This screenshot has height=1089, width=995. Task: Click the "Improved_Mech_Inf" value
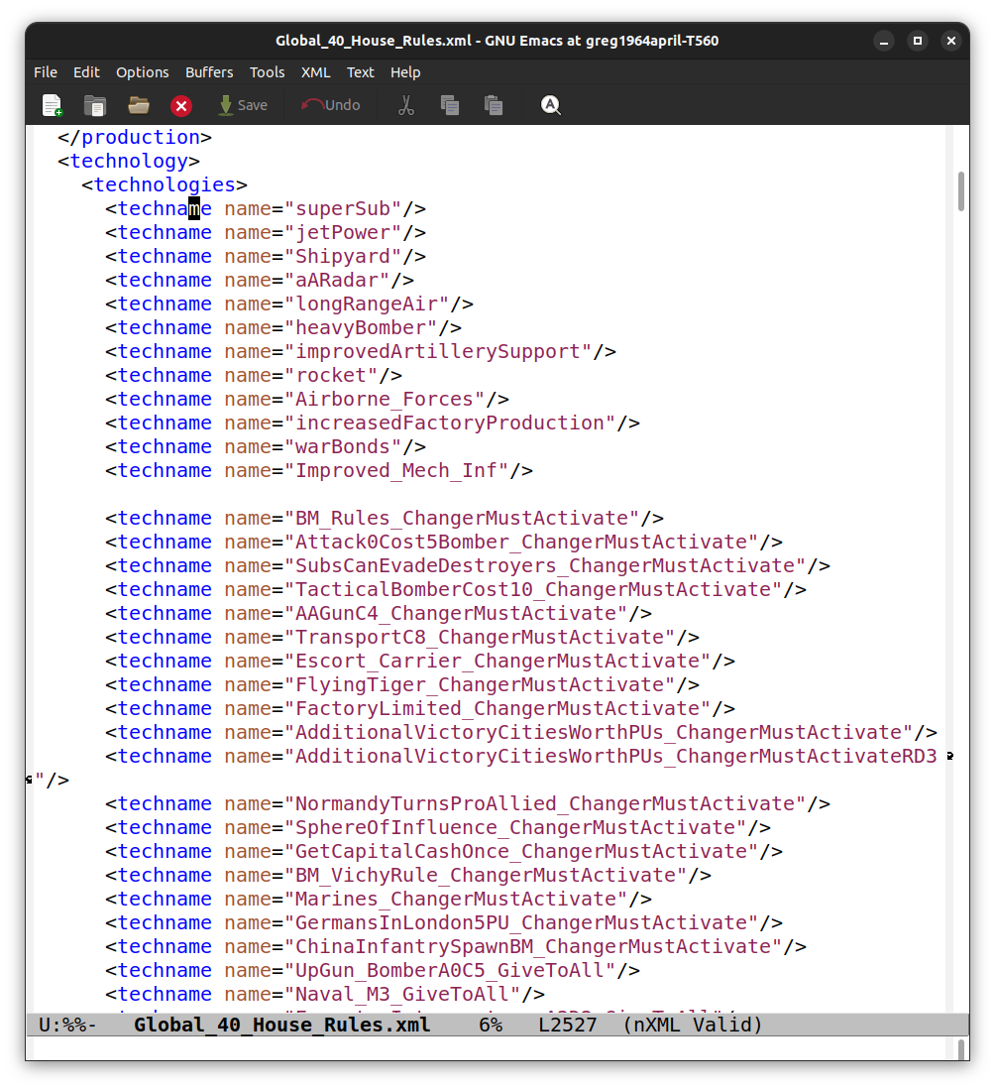396,470
